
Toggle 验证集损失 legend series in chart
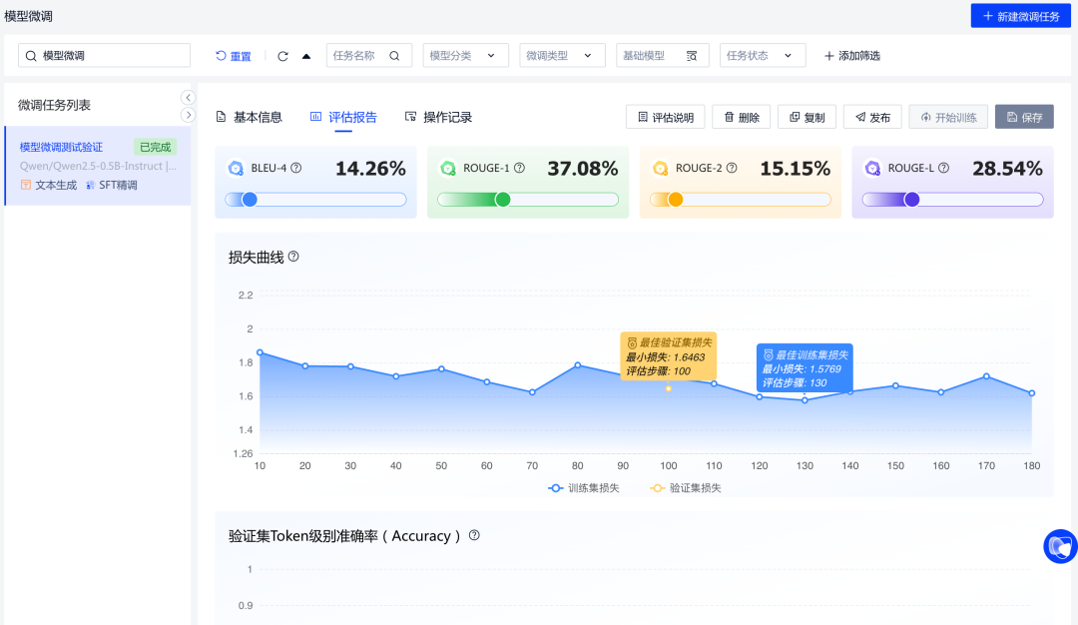[x=686, y=488]
